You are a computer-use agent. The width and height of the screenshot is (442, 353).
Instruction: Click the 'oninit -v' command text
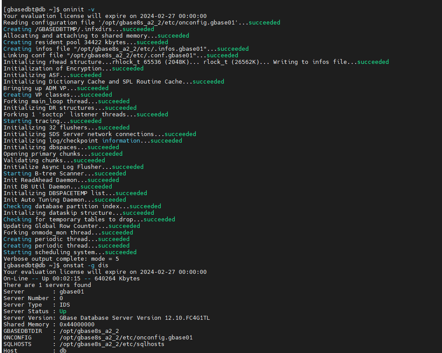(x=79, y=10)
